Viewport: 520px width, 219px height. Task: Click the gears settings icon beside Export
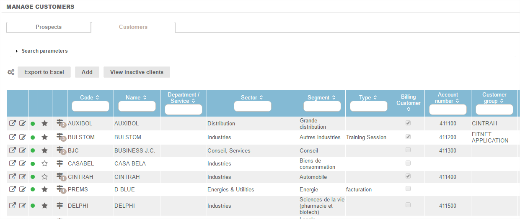tap(11, 72)
